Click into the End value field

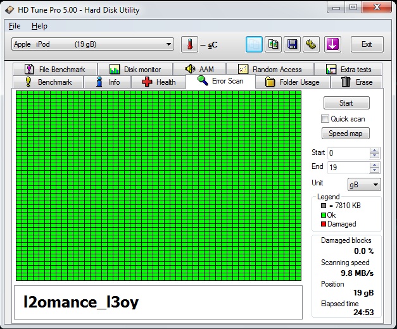coord(347,168)
